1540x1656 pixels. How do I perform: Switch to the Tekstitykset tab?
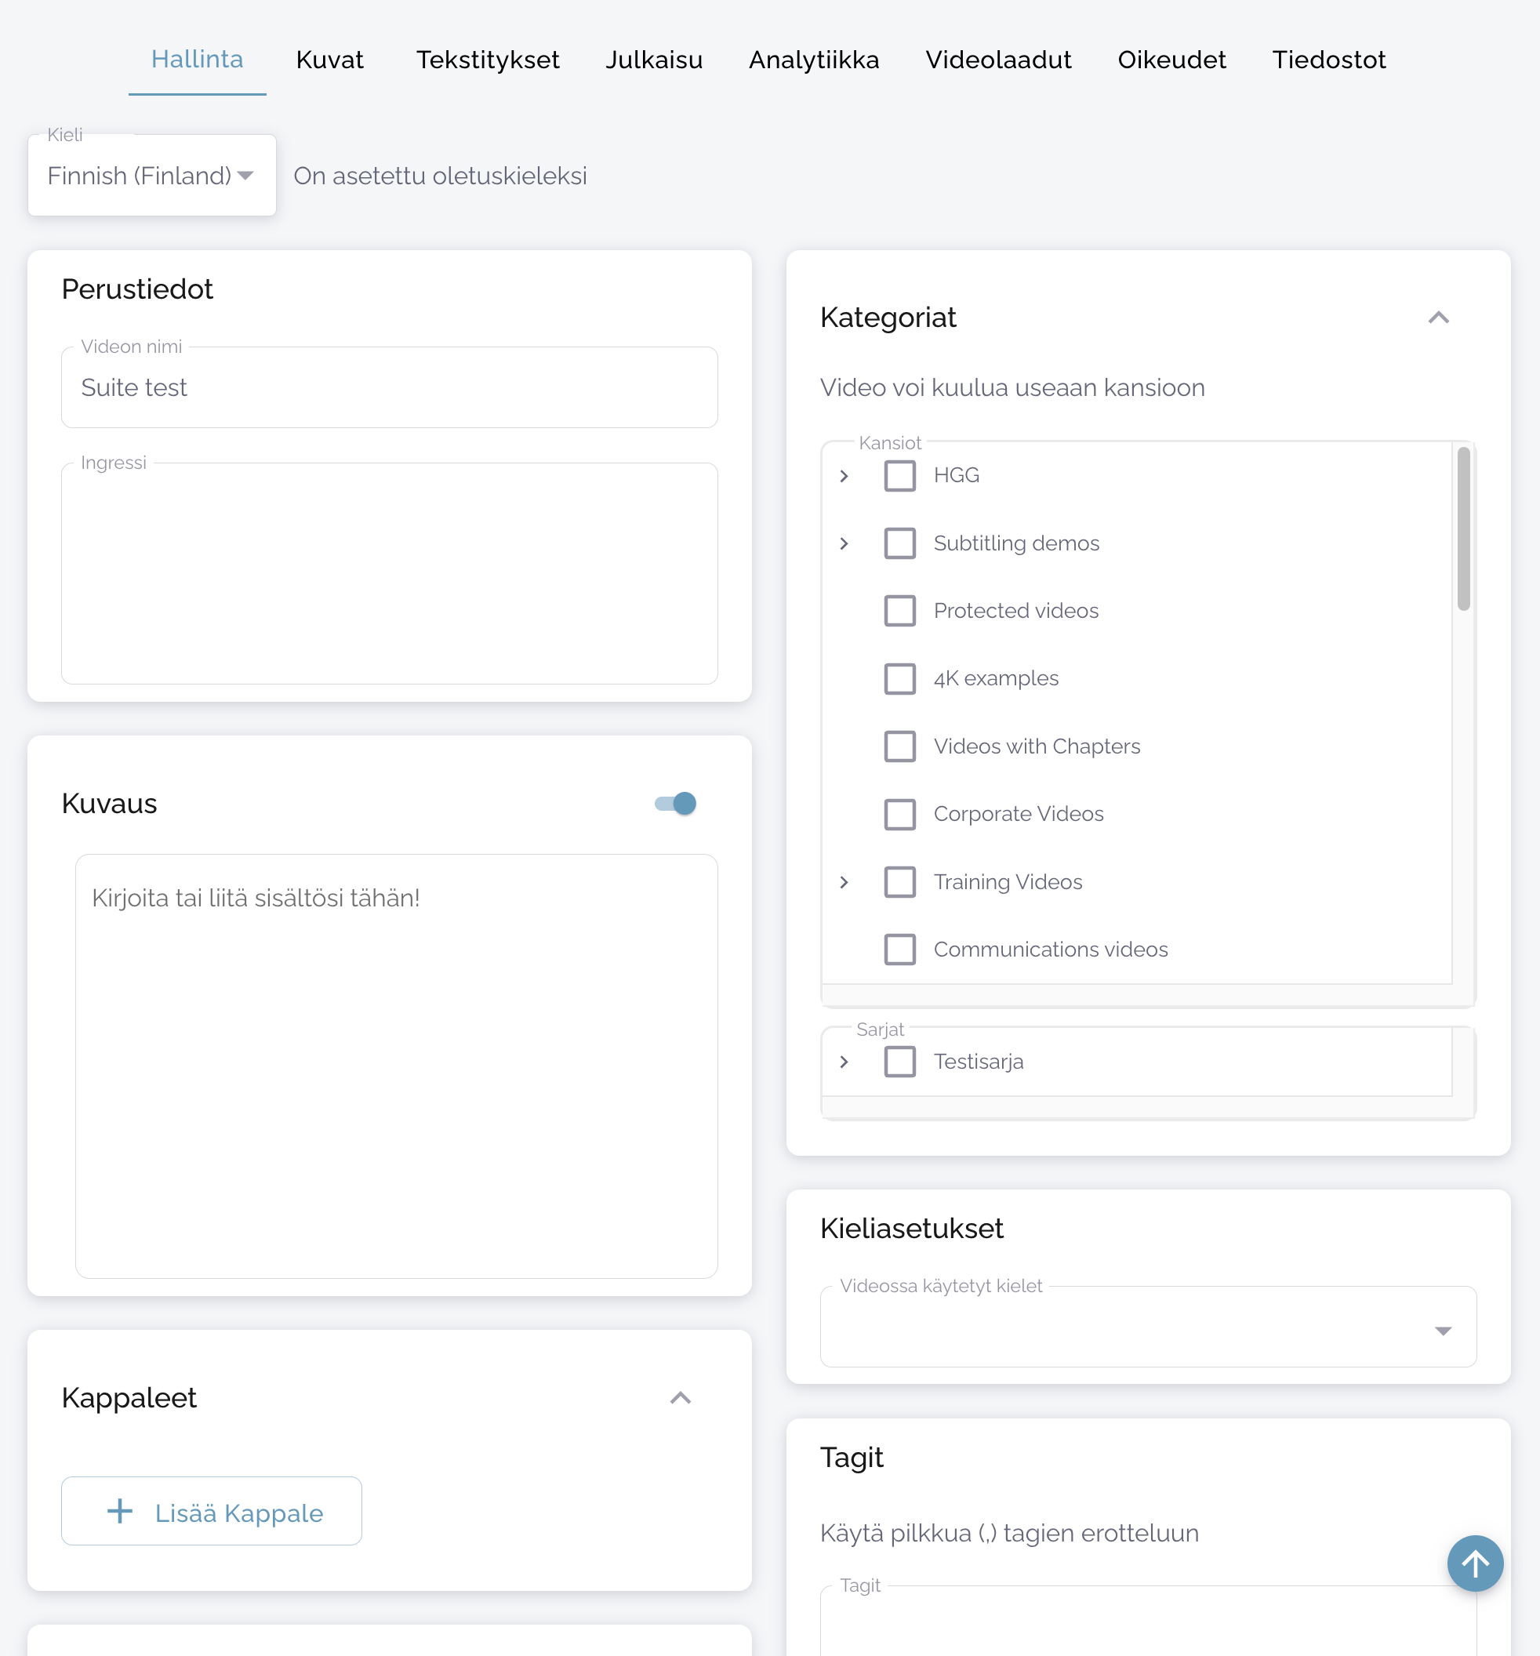point(487,60)
